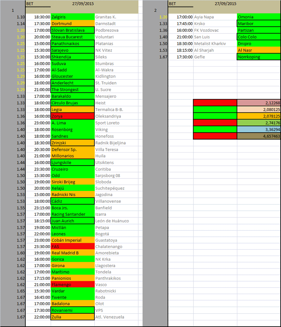Select the value 2,12268 cell
Screen dimensions: 281x327
pyautogui.click(x=259, y=103)
